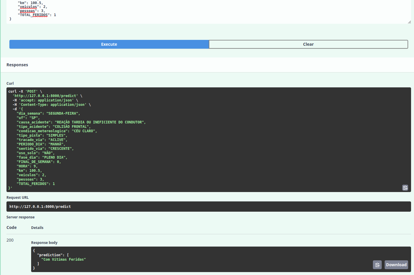Screen dimensions: 414x275
Task: Click the "pessoas": 3 line in curl block
Action: [x=30, y=179]
